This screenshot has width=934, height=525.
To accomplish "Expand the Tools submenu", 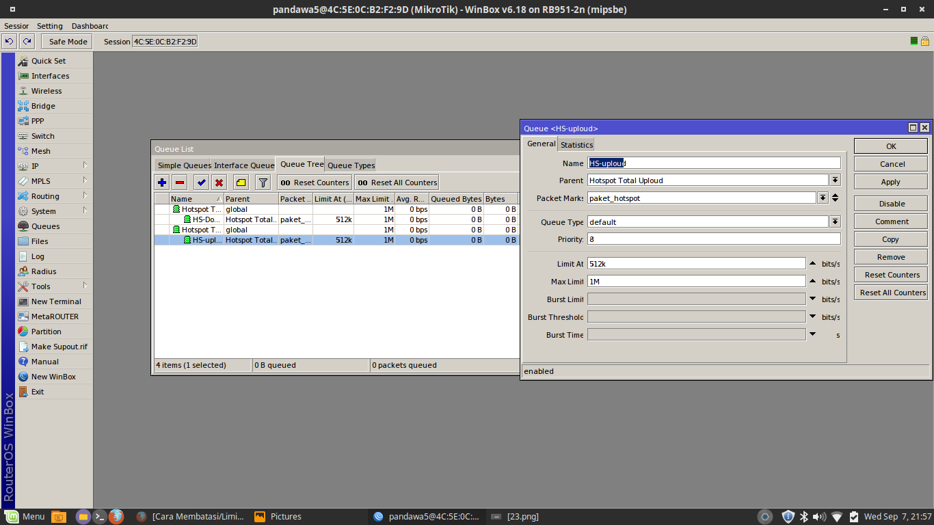I will (54, 286).
